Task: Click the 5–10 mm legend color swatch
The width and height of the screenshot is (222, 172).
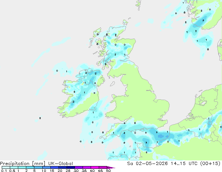Action: point(38,167)
